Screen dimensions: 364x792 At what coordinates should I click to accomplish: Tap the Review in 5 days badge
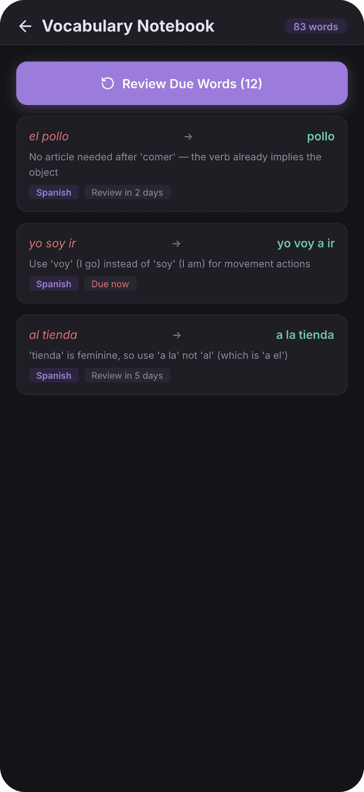click(x=127, y=376)
